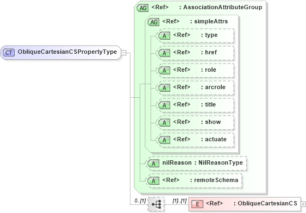
Task: Click the A icon of role attribute
Action: 164,71
